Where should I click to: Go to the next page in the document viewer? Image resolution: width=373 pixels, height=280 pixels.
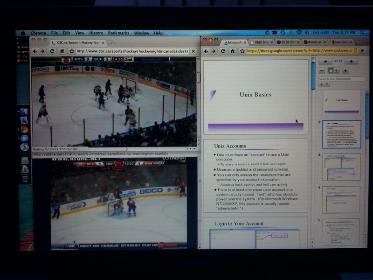click(351, 62)
